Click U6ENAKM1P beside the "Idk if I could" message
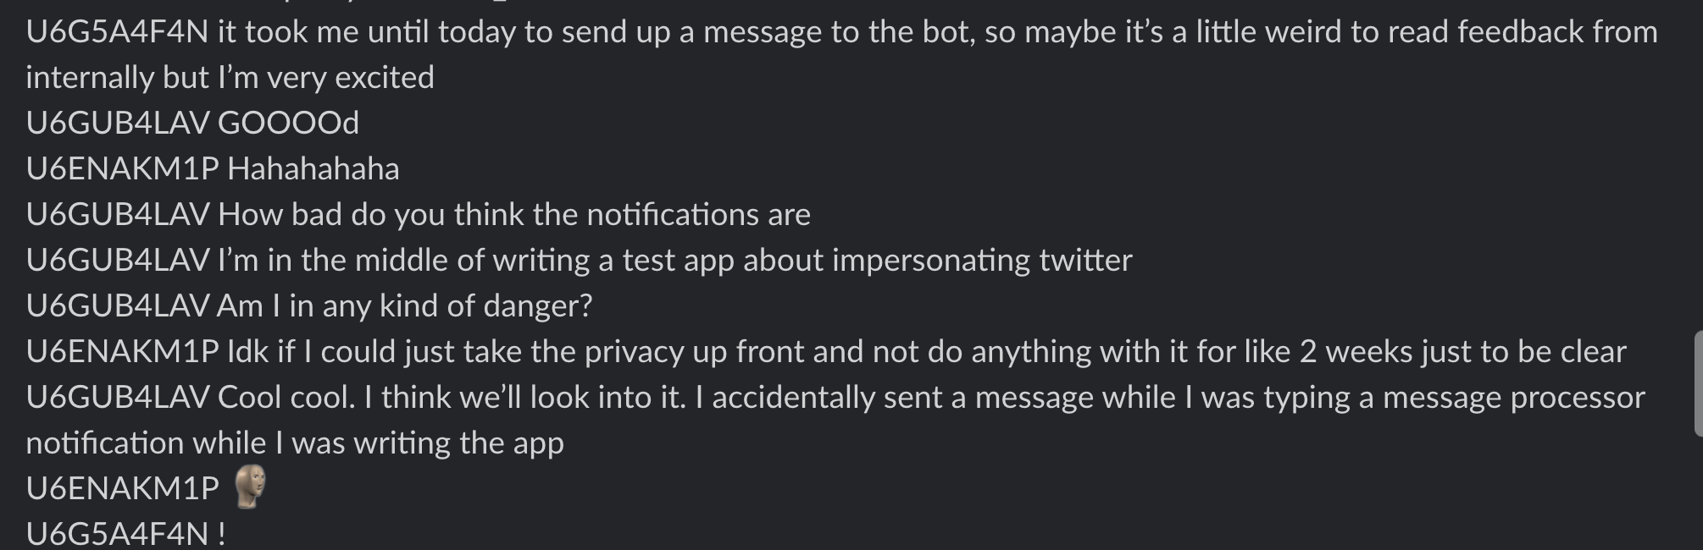1703x550 pixels. pos(123,352)
